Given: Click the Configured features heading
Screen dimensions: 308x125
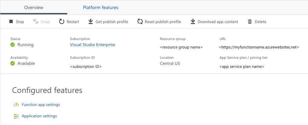Looking at the screenshot, I should [47, 90].
